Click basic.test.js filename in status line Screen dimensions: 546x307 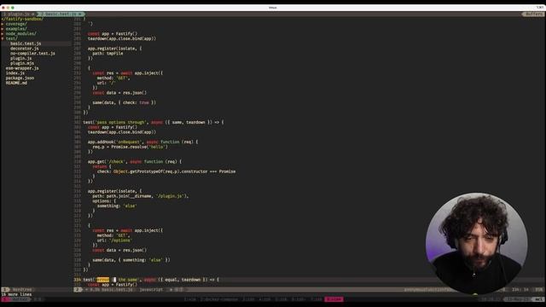tap(117, 289)
